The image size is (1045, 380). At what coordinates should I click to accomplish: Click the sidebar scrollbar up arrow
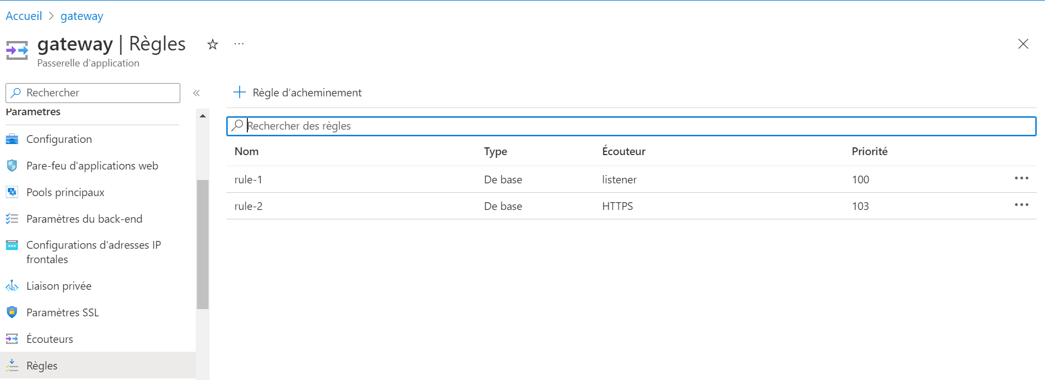[x=202, y=116]
